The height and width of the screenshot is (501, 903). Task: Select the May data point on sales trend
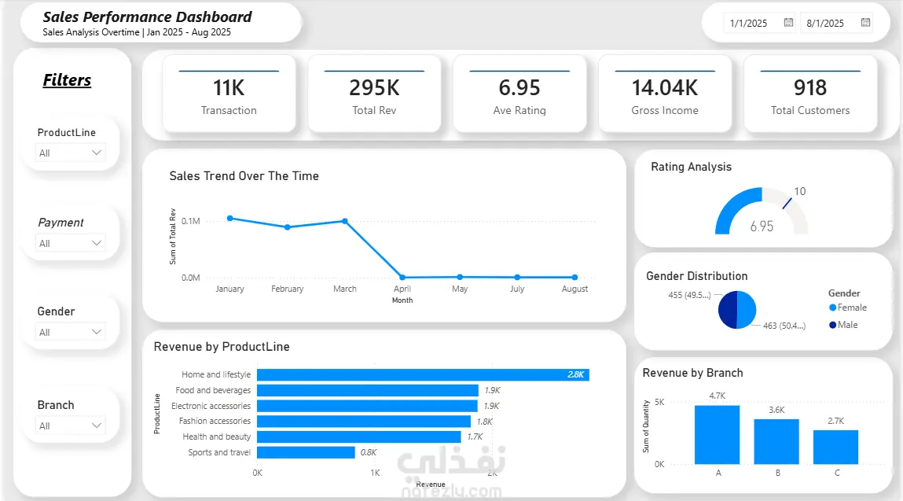pyautogui.click(x=460, y=278)
